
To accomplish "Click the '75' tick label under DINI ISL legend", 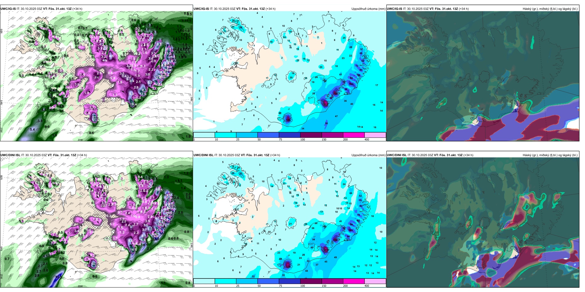I will click(280, 286).
